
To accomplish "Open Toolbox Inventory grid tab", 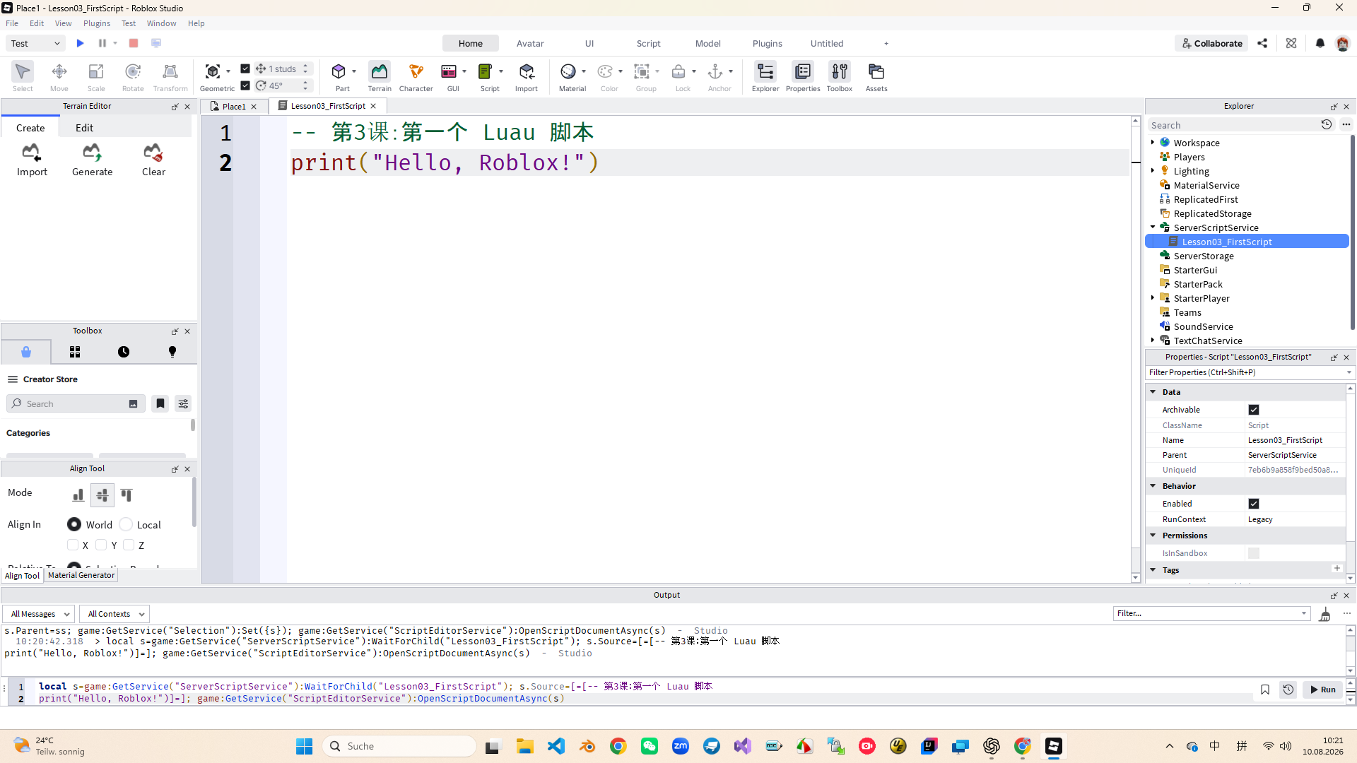I will [x=75, y=352].
